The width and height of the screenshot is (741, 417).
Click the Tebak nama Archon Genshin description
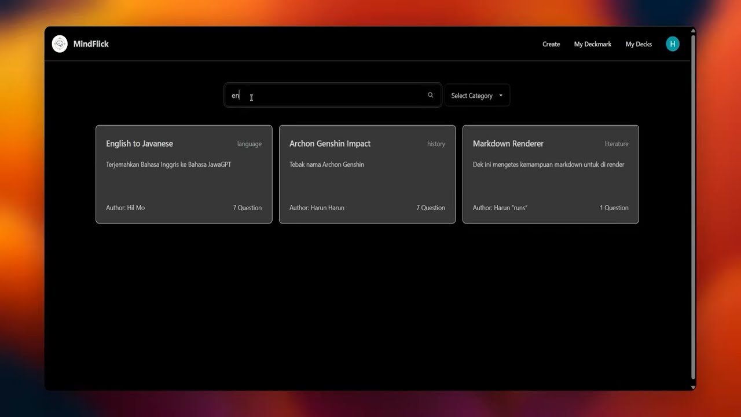click(x=327, y=164)
